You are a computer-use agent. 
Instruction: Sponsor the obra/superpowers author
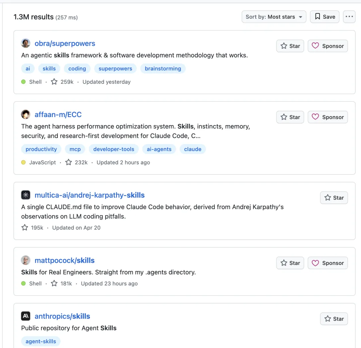click(x=328, y=46)
